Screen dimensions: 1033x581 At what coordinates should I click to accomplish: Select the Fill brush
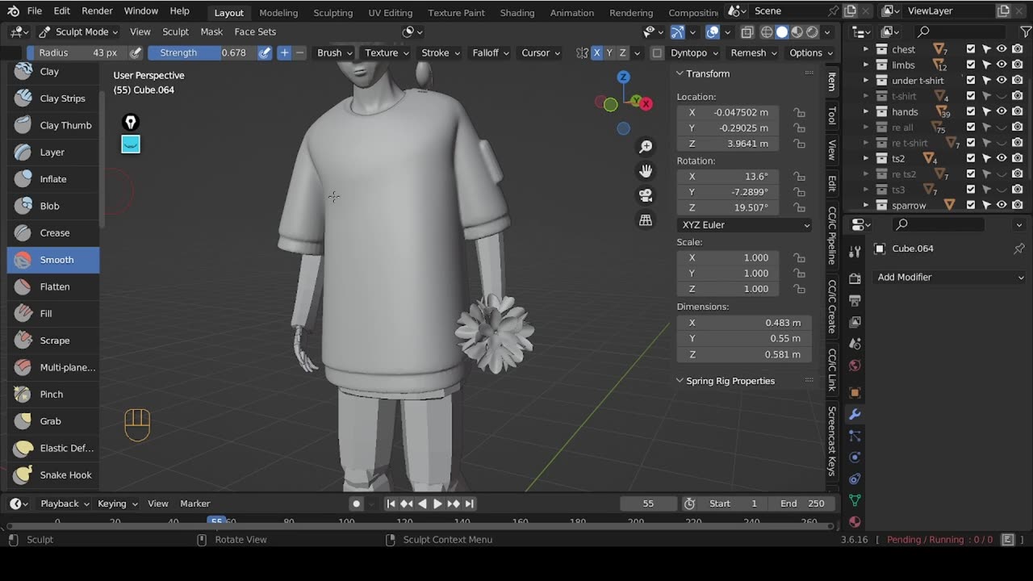point(53,313)
